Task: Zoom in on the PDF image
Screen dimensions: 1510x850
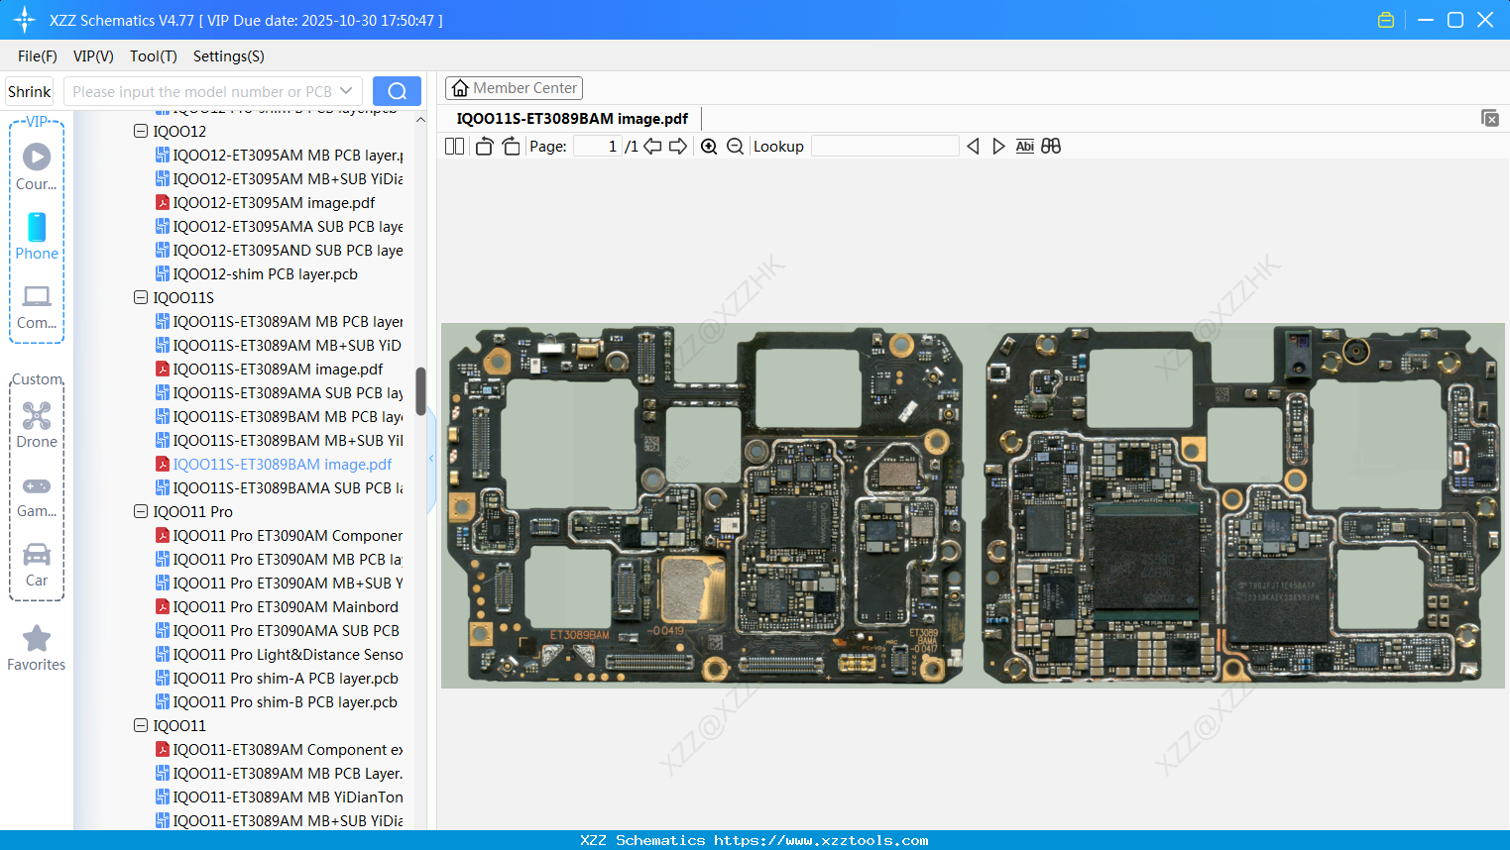Action: coord(710,146)
